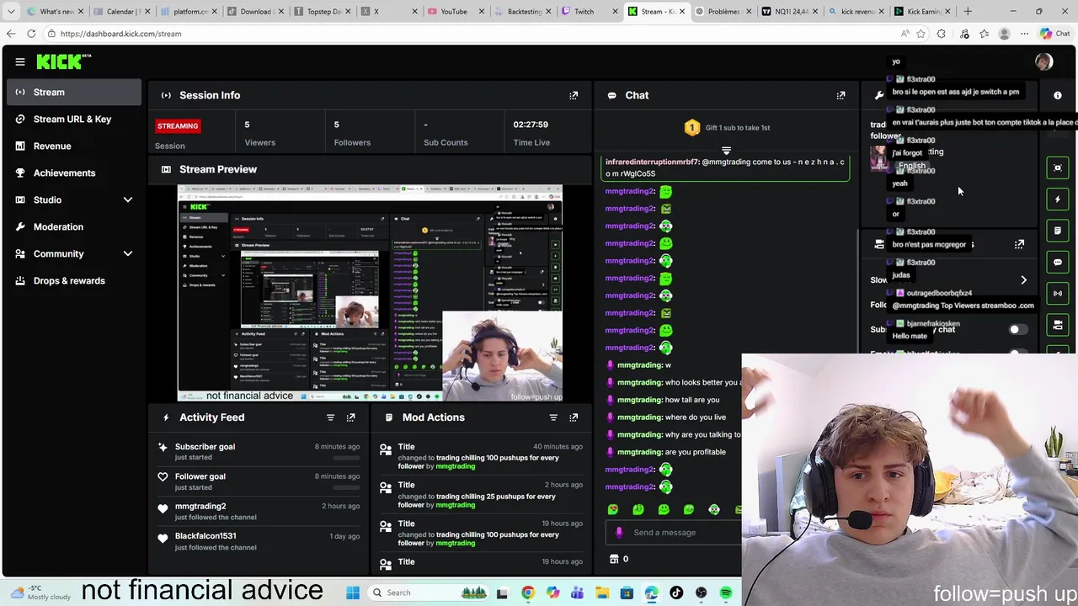
Task: Open the Mod Actions filter options
Action: pyautogui.click(x=553, y=417)
